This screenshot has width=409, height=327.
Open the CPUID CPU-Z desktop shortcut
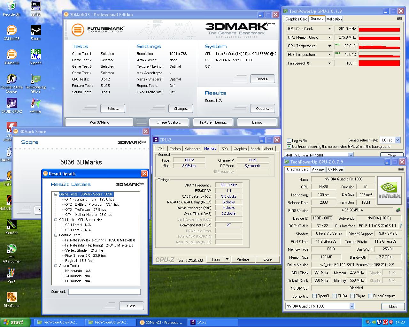click(12, 105)
